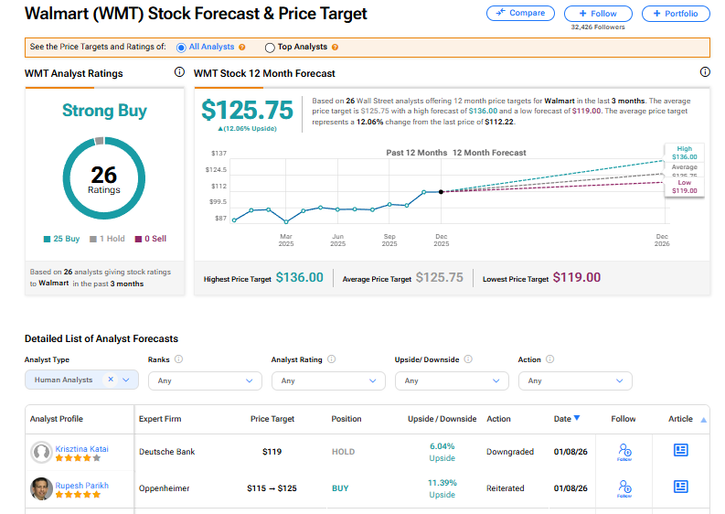Image resolution: width=725 pixels, height=514 pixels.
Task: Open the Ranks dropdown
Action: 202,380
